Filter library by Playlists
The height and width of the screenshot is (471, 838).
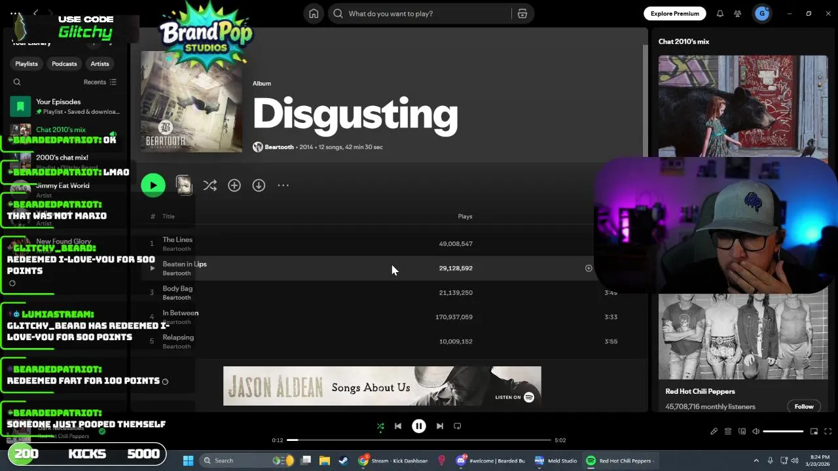pyautogui.click(x=26, y=64)
